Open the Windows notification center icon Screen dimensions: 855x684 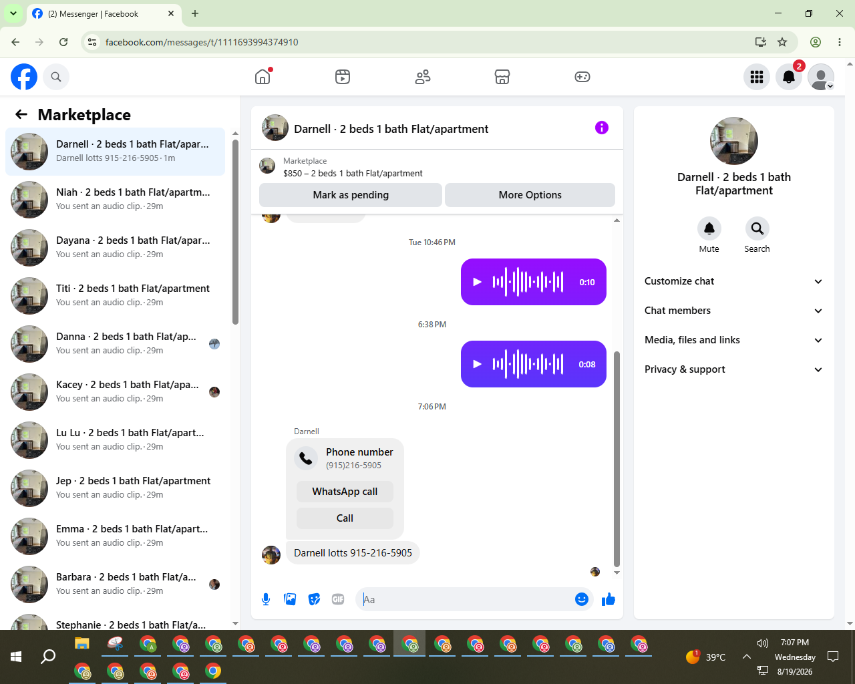(x=833, y=657)
